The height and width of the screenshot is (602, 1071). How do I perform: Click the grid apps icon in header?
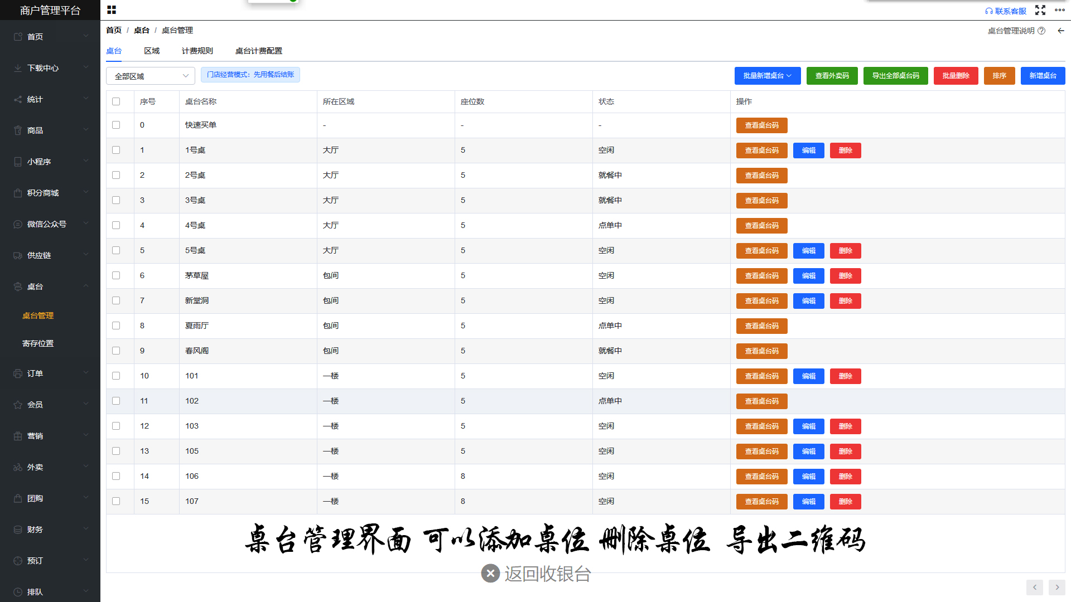tap(112, 10)
